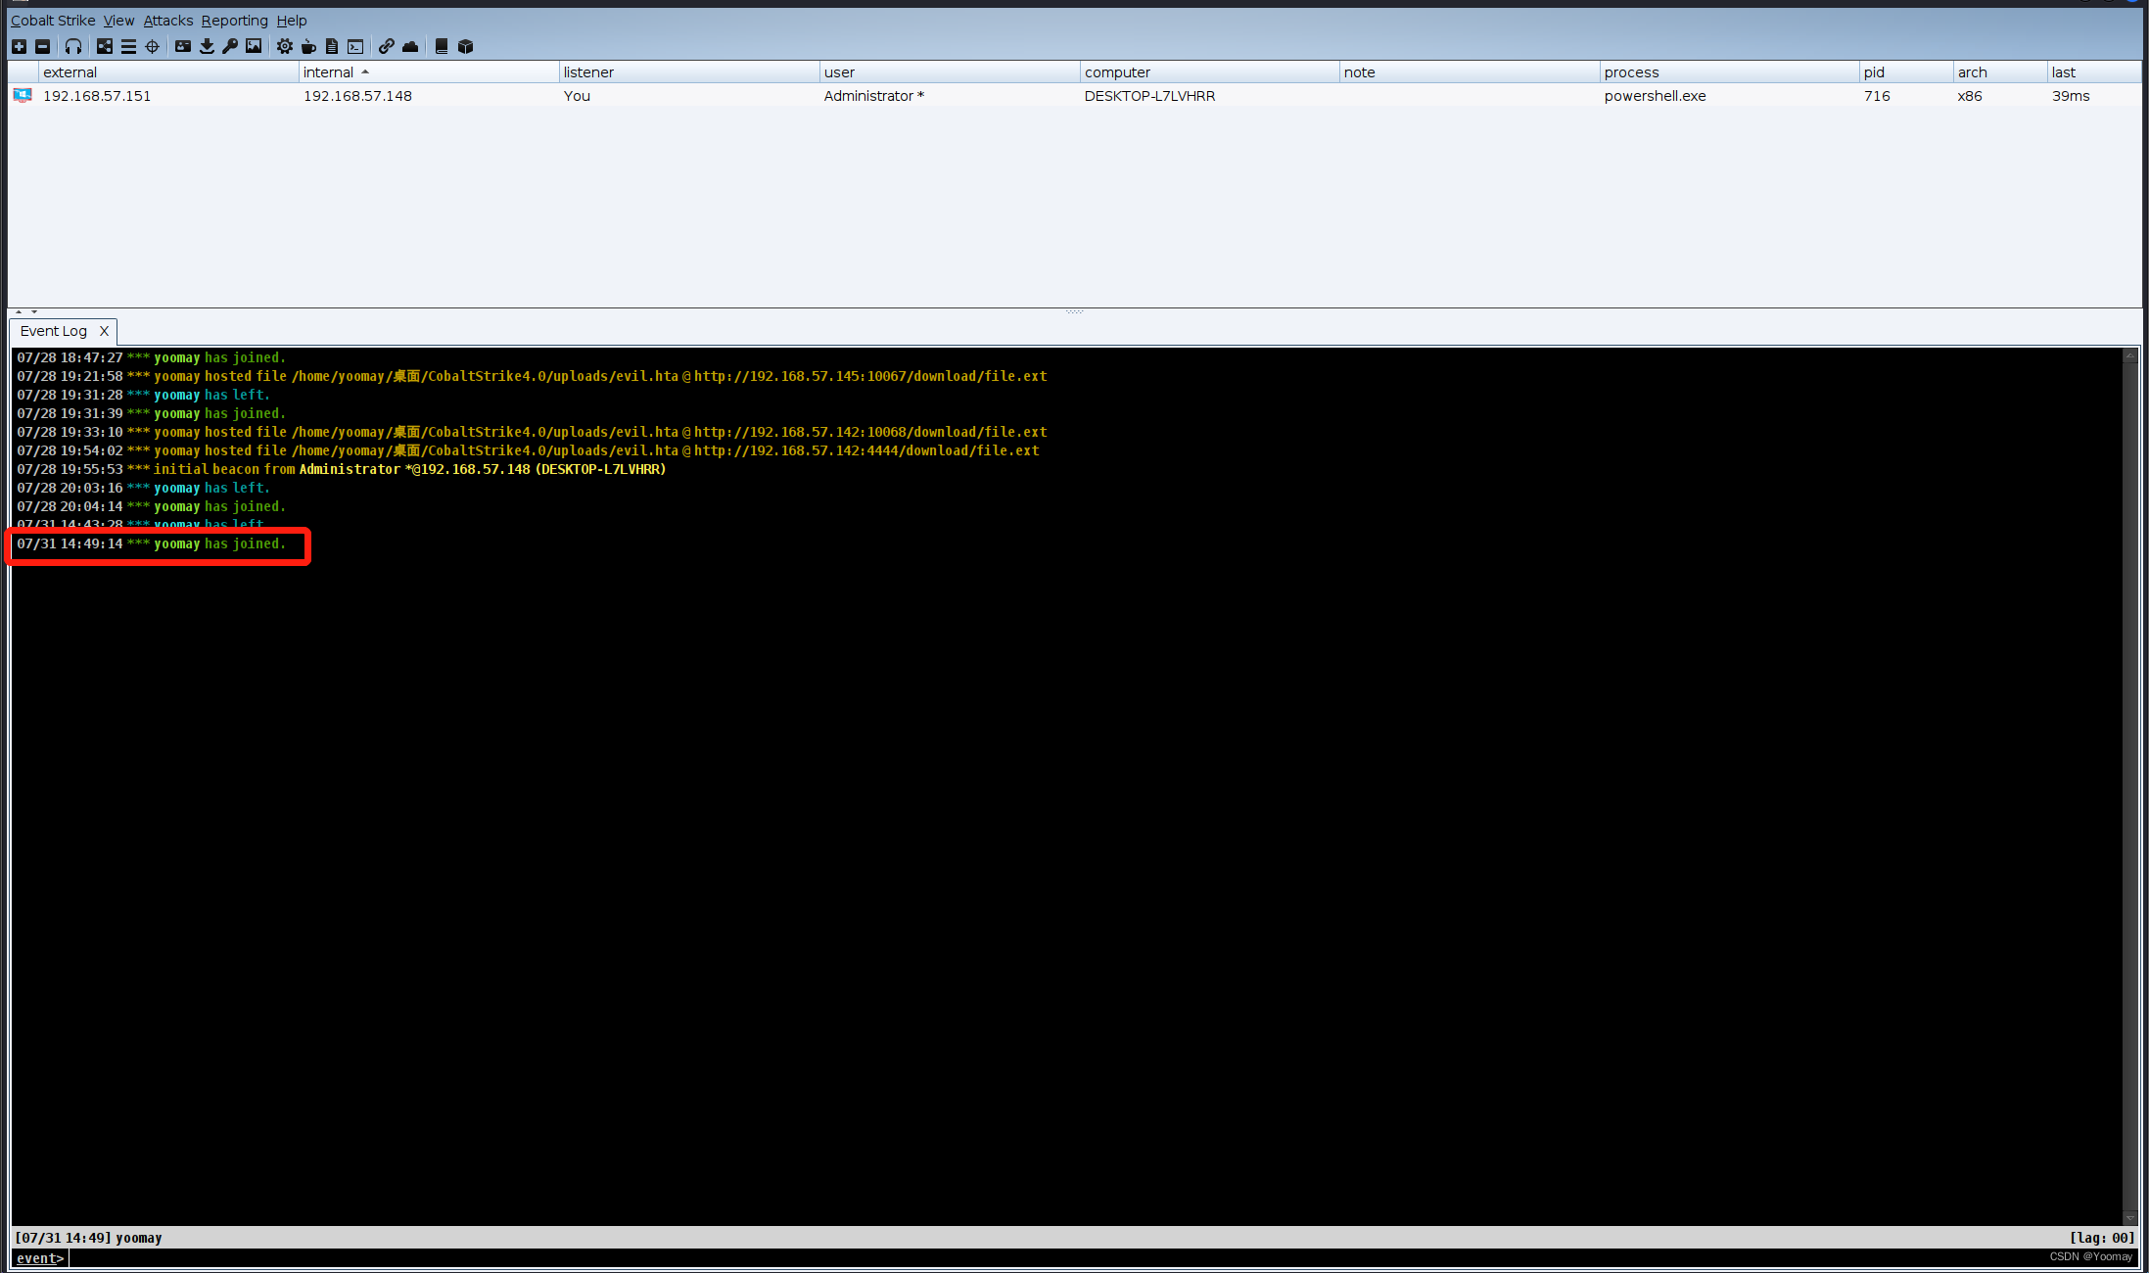The height and width of the screenshot is (1273, 2149).
Task: Switch to the session table view icon
Action: [128, 46]
